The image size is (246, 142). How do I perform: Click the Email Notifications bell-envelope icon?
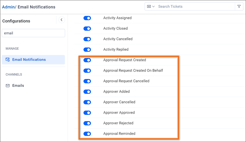click(8, 60)
